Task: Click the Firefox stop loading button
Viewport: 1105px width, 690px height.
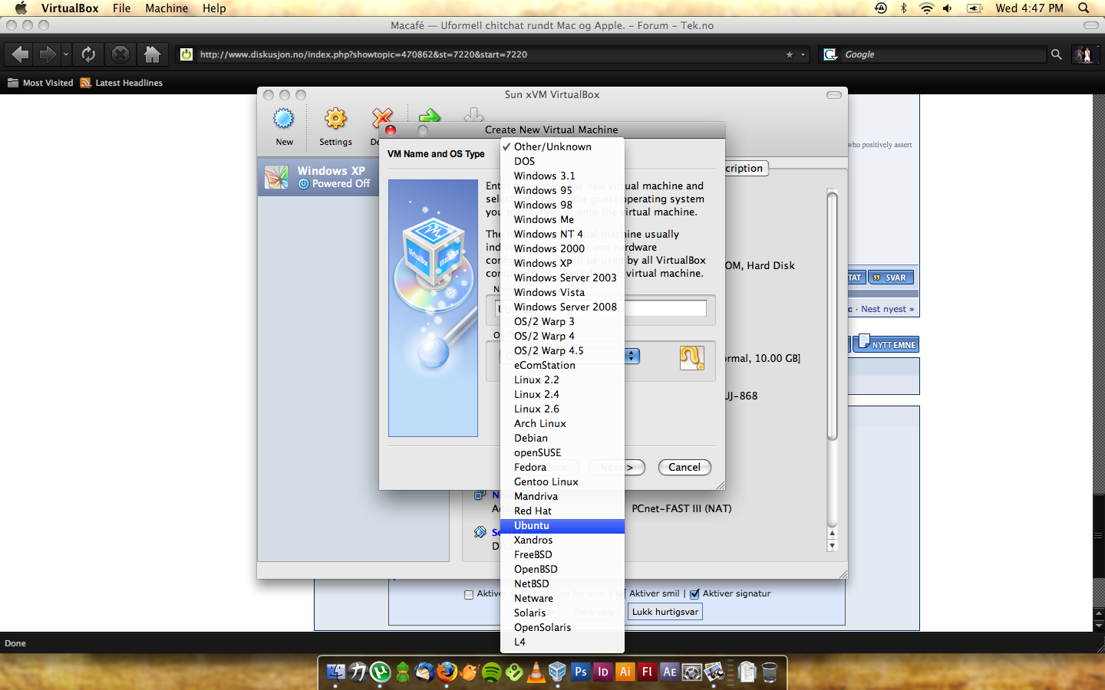Action: [x=120, y=54]
